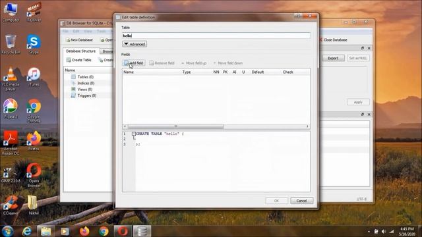
Task: Click Cancel in Edit table definition dialog
Action: (301, 201)
